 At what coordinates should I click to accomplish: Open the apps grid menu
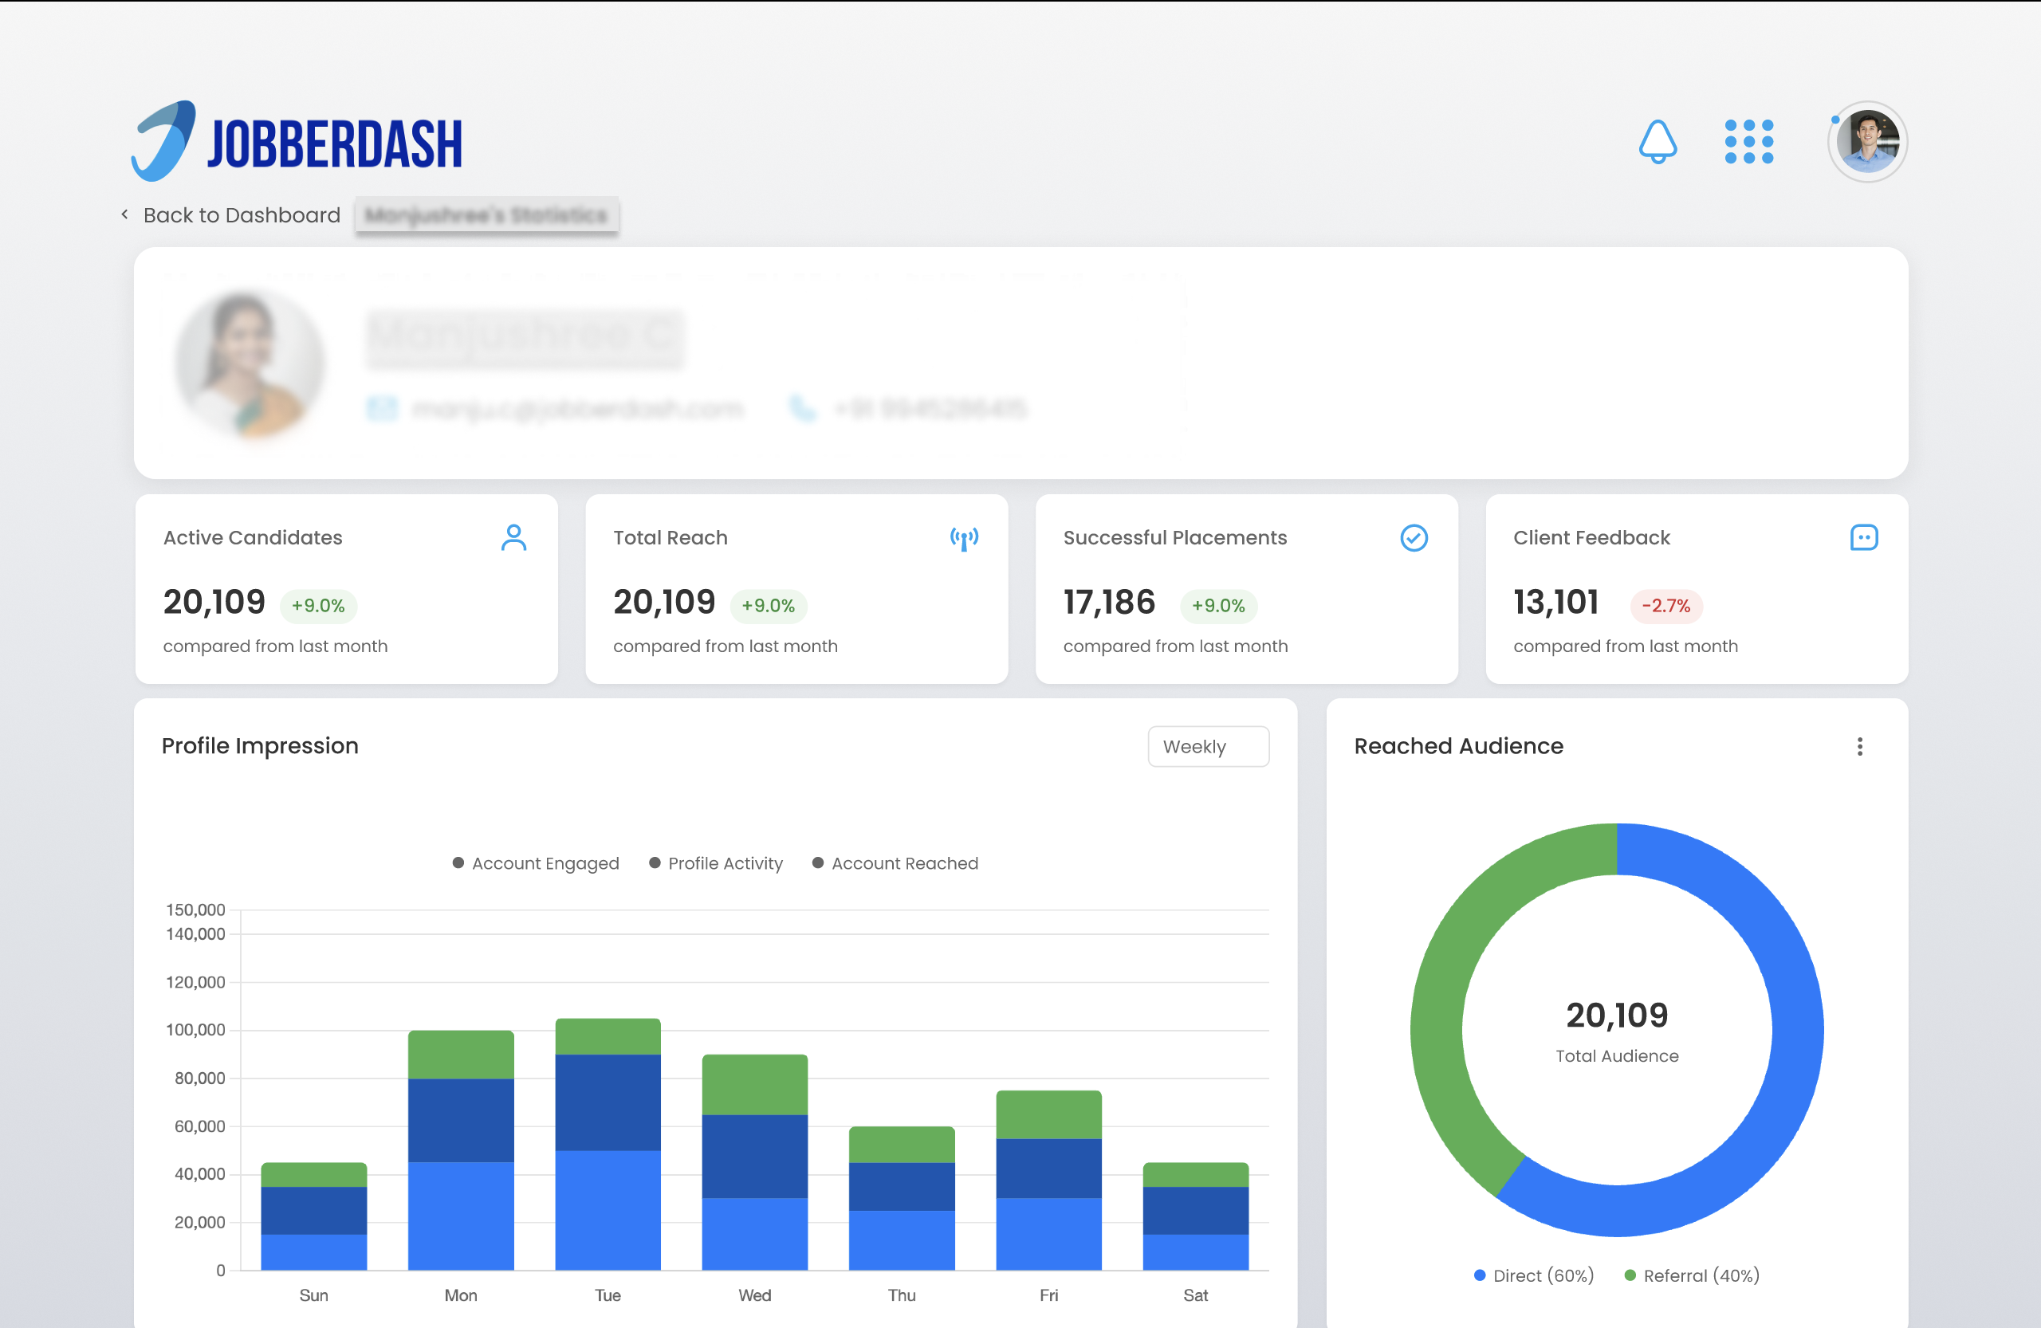[x=1748, y=141]
